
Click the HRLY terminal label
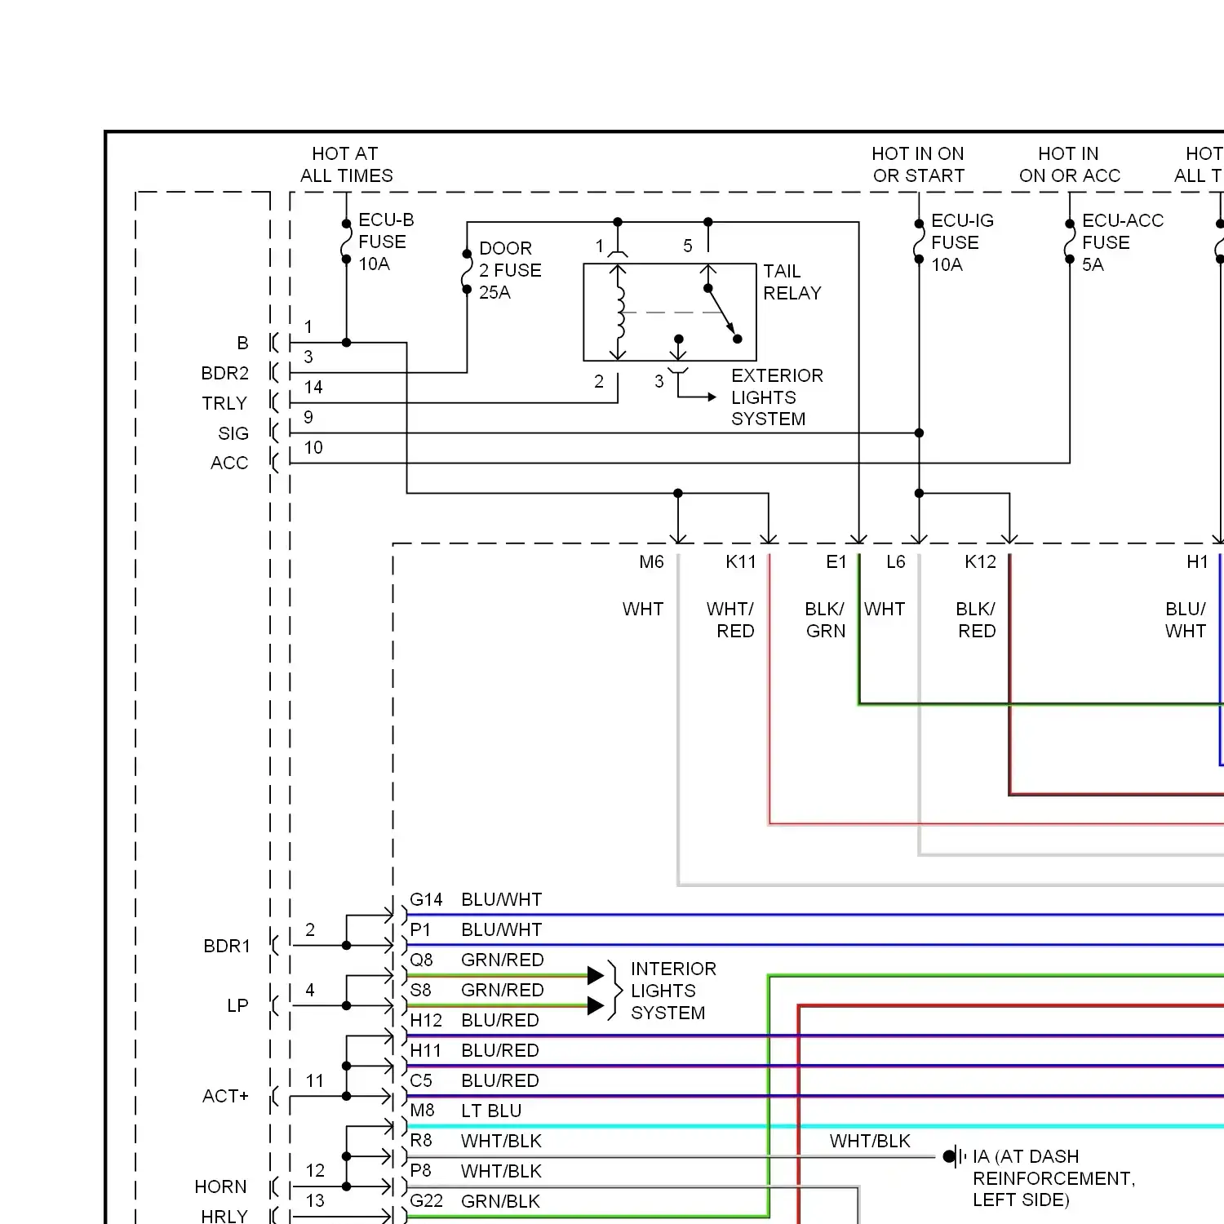coord(224,1216)
